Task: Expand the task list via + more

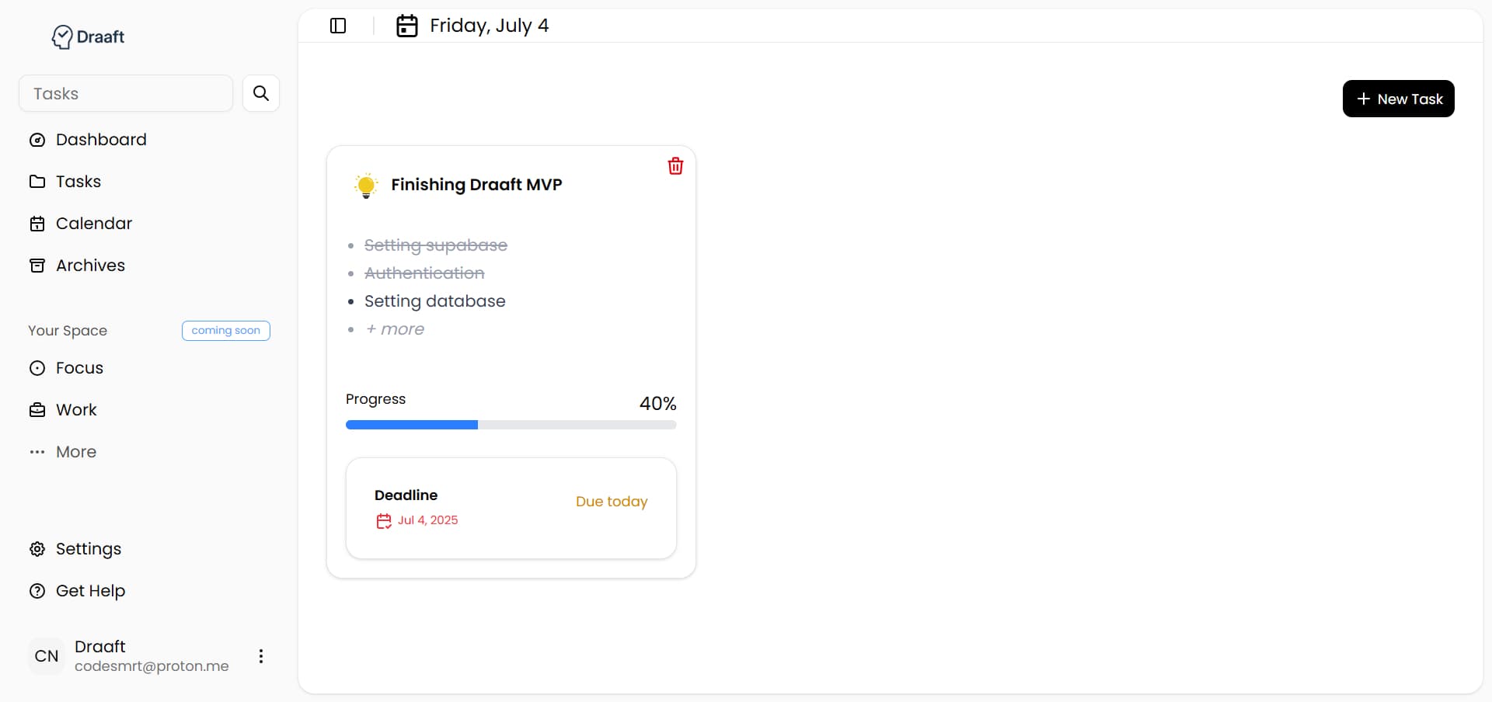Action: point(393,328)
